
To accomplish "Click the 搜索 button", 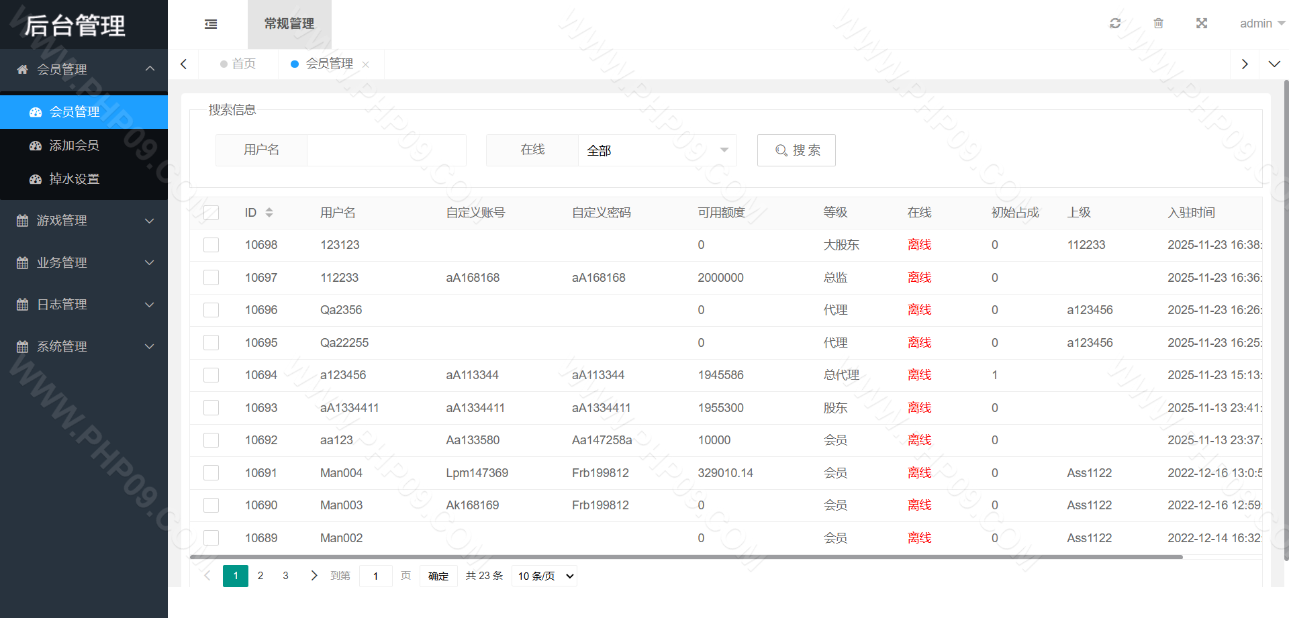I will click(x=796, y=150).
